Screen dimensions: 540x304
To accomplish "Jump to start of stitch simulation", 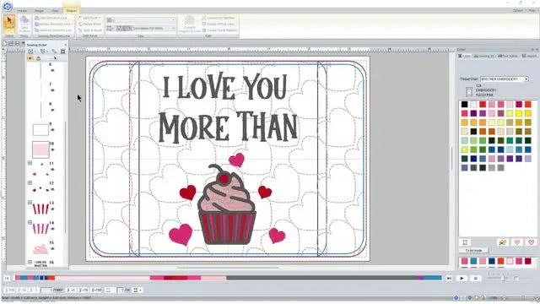I will coord(7,278).
